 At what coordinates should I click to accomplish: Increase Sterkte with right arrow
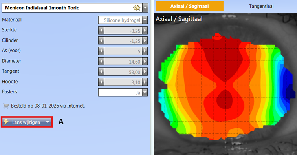[x=145, y=30]
